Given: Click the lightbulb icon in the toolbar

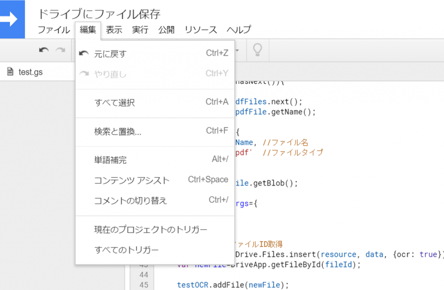Looking at the screenshot, I should [258, 50].
